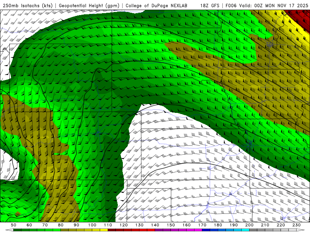Click the 'Geopotential Height (gpm)' header label

[x=89, y=6]
